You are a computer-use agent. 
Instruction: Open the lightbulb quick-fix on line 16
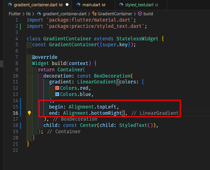click(x=29, y=113)
